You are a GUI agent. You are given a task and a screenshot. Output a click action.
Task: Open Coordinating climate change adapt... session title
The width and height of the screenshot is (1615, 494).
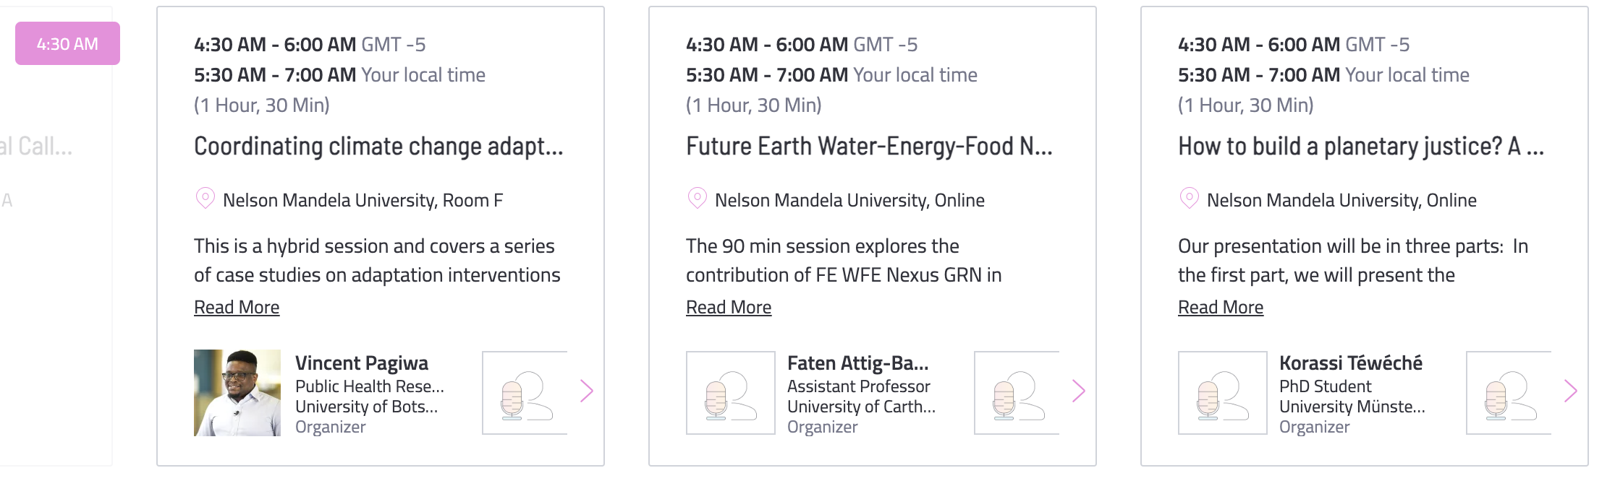[378, 147]
